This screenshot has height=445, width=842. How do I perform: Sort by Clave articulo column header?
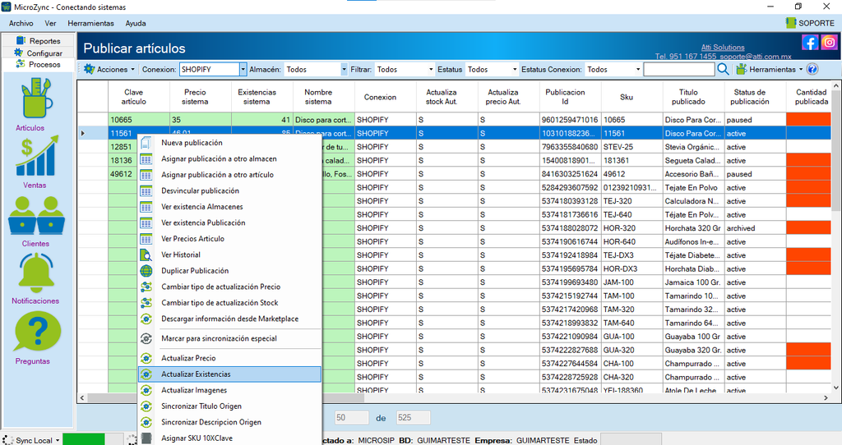(x=139, y=97)
